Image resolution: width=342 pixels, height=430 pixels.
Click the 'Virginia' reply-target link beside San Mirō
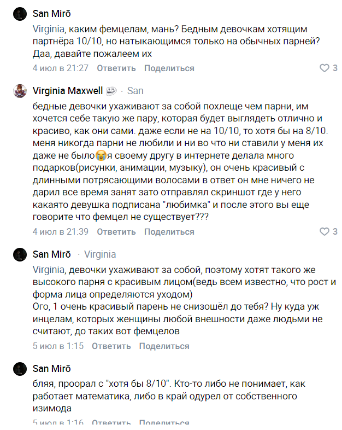[100, 254]
